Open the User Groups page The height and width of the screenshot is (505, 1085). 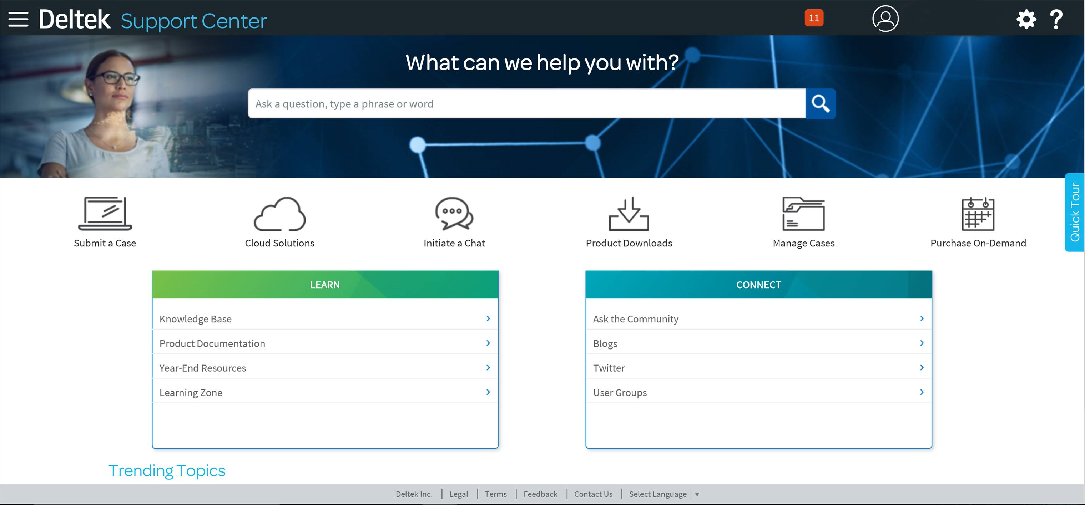(620, 392)
